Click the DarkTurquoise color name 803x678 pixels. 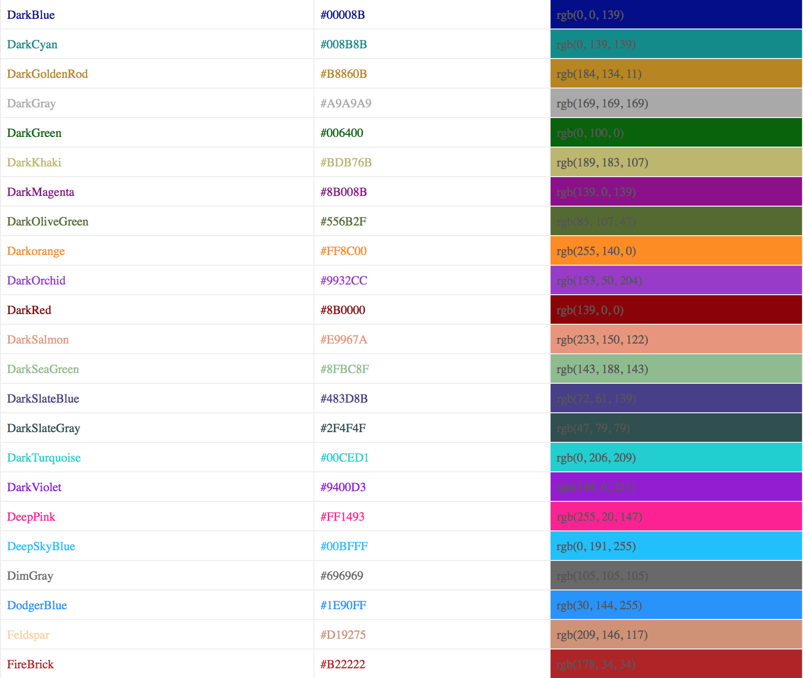44,458
